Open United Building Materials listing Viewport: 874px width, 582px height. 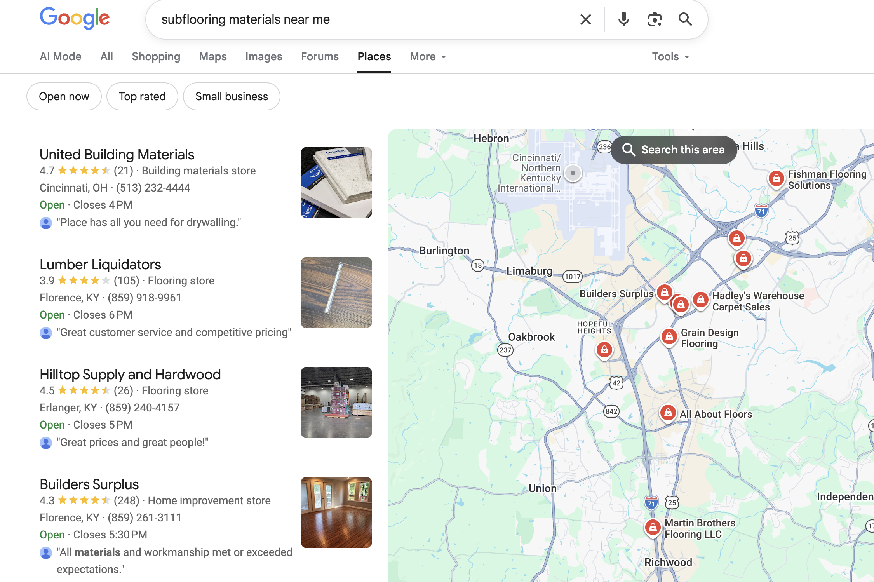(x=117, y=155)
